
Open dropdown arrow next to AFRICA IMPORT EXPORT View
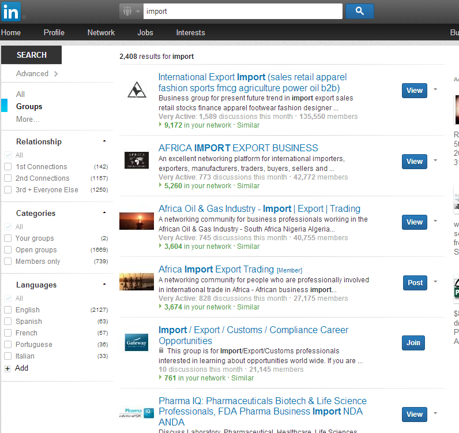pyautogui.click(x=435, y=160)
